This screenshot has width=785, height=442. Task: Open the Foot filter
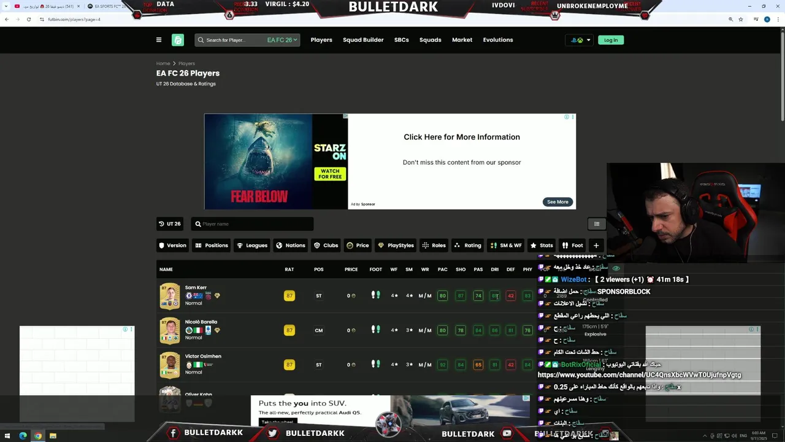pyautogui.click(x=573, y=246)
